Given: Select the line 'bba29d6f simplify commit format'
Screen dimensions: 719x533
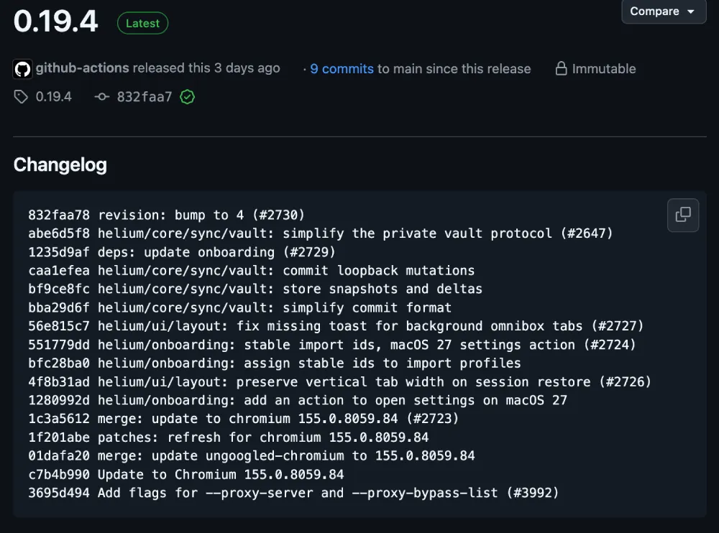Looking at the screenshot, I should (x=240, y=307).
